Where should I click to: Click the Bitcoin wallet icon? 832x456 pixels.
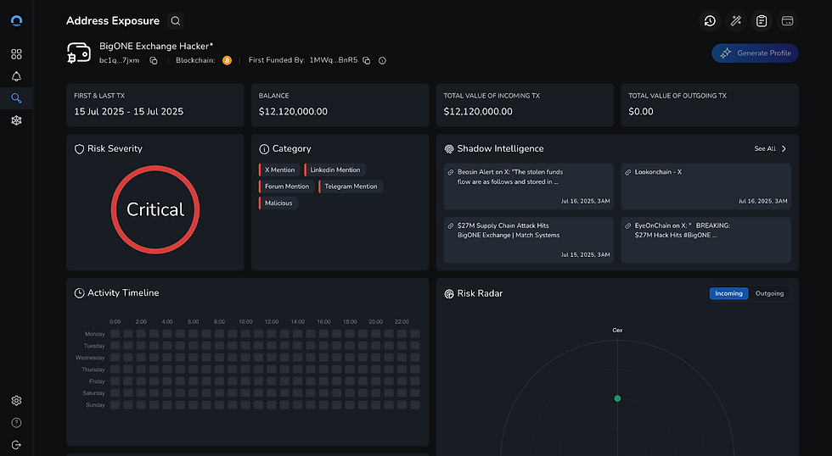tap(79, 53)
